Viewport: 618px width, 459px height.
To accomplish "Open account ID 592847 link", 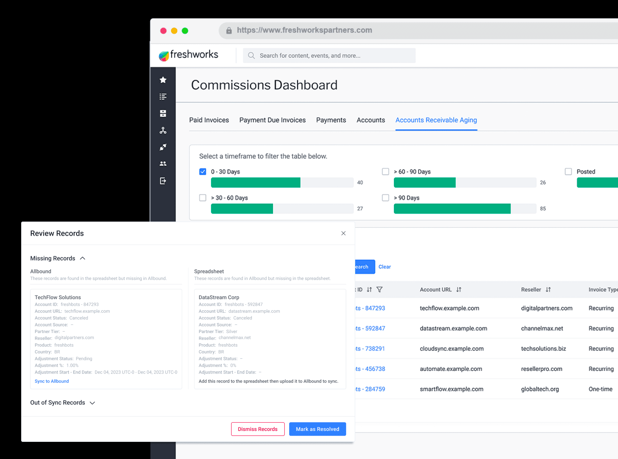I will 370,328.
